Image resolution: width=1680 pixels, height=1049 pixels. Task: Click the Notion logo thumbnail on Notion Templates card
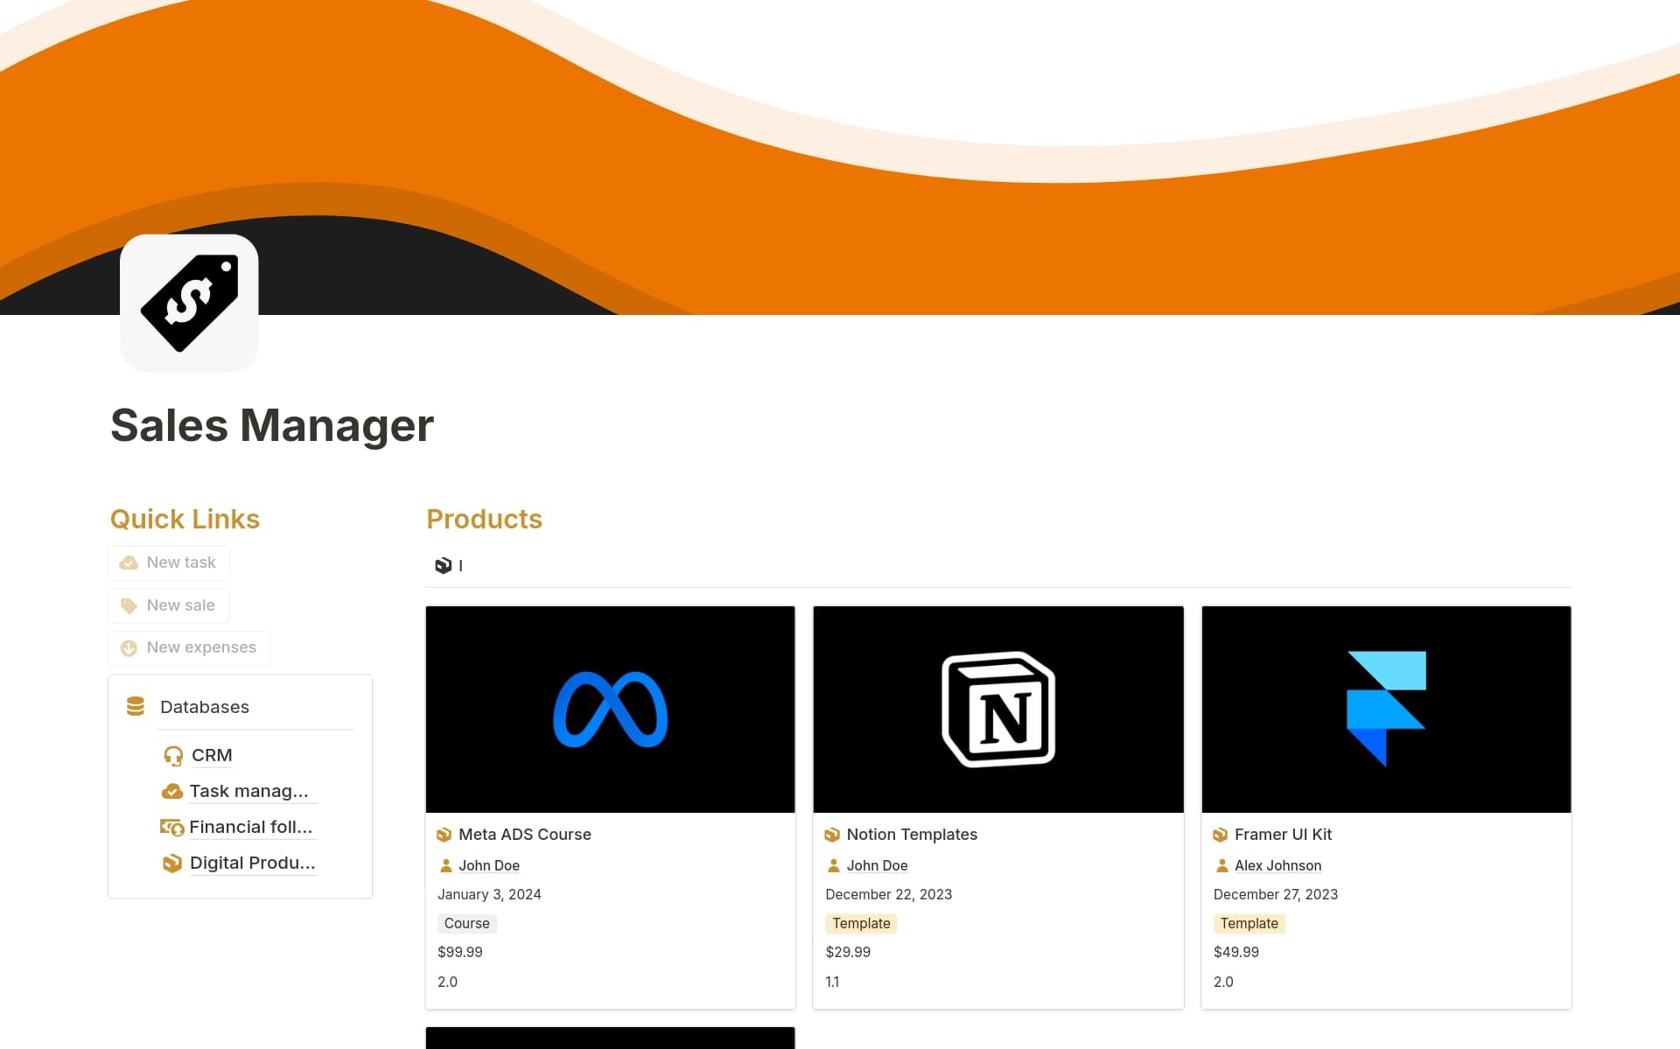(997, 709)
